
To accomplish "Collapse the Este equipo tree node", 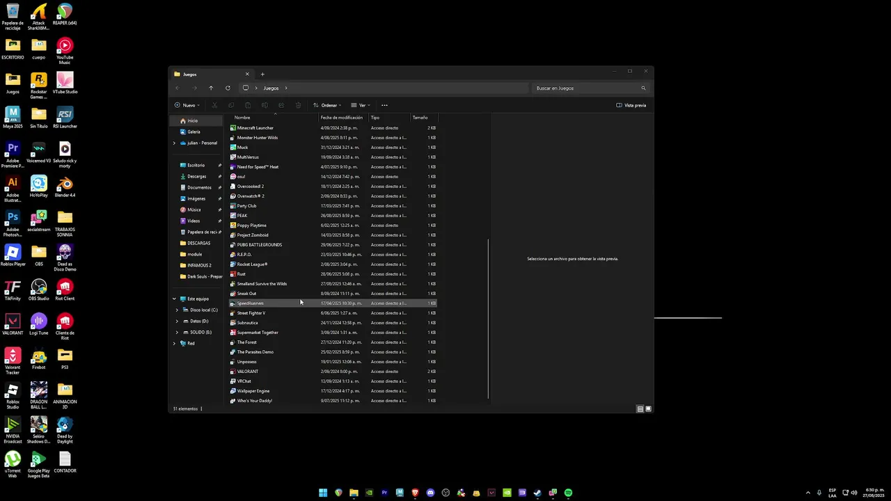I will [174, 299].
